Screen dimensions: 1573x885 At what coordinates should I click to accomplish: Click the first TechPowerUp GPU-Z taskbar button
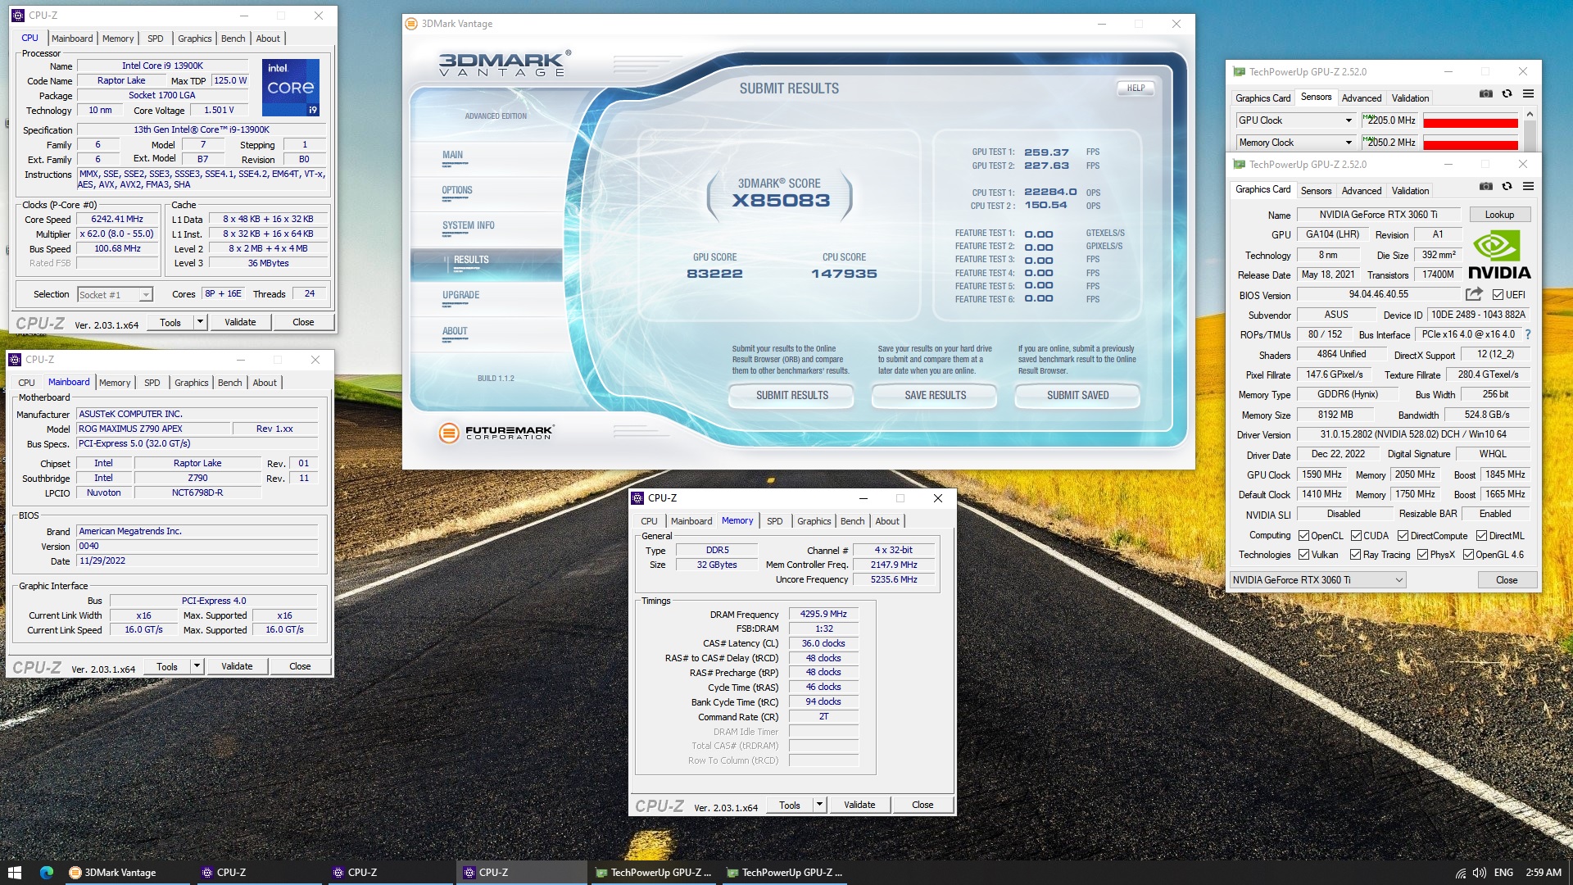point(653,873)
